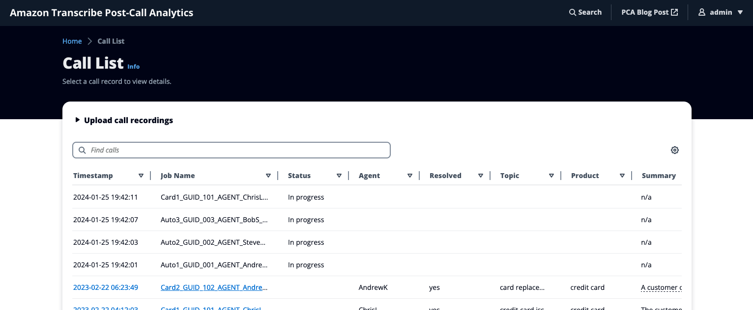Viewport: 753px width, 310px height.
Task: Open call timestamp 2023-02-22 06:23:49
Action: coord(106,287)
